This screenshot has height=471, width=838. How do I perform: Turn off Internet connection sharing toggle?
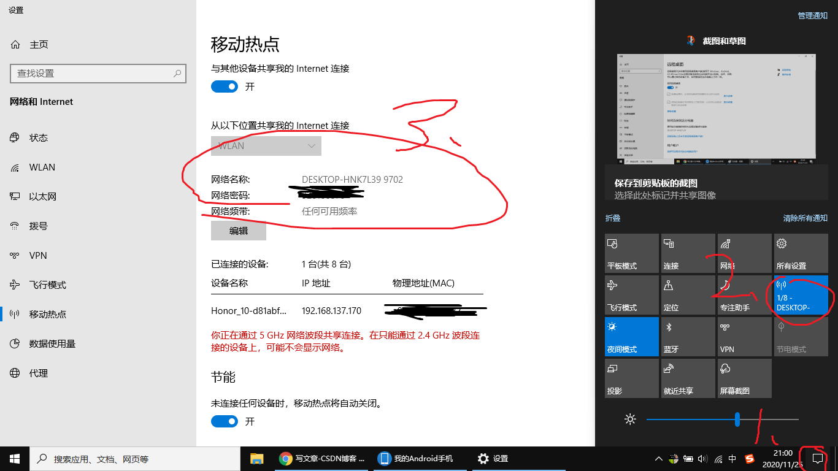225,86
